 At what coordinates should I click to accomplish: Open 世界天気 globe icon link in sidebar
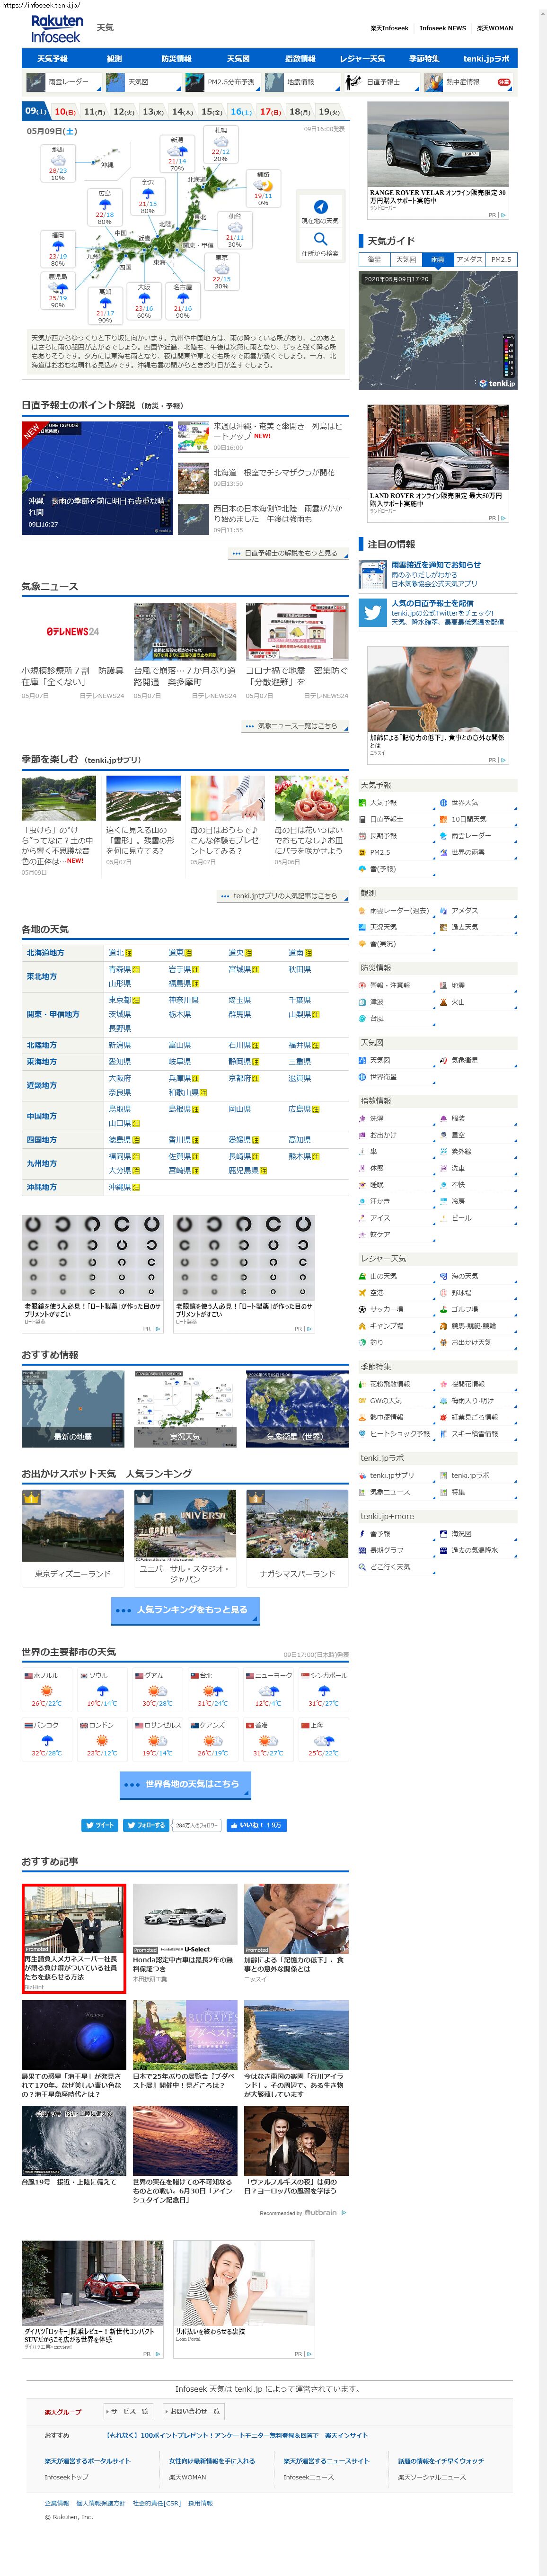click(444, 803)
